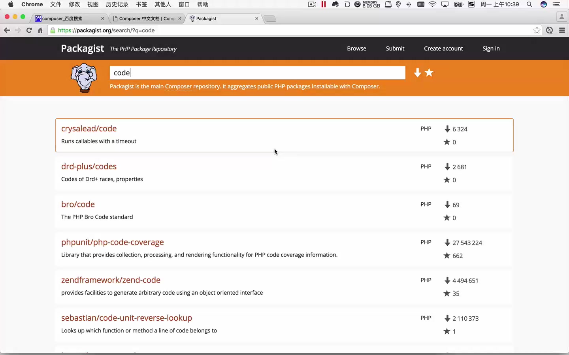Open the 修改 menu
This screenshot has width=569, height=355.
(74, 4)
